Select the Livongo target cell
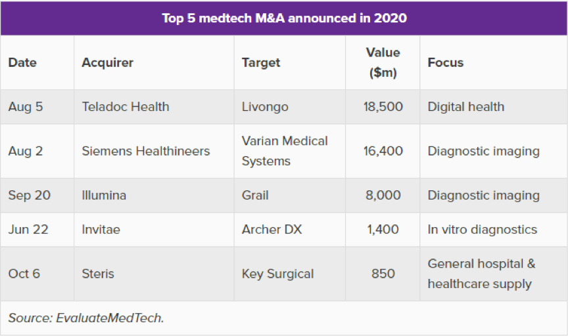The height and width of the screenshot is (336, 568). coord(265,106)
